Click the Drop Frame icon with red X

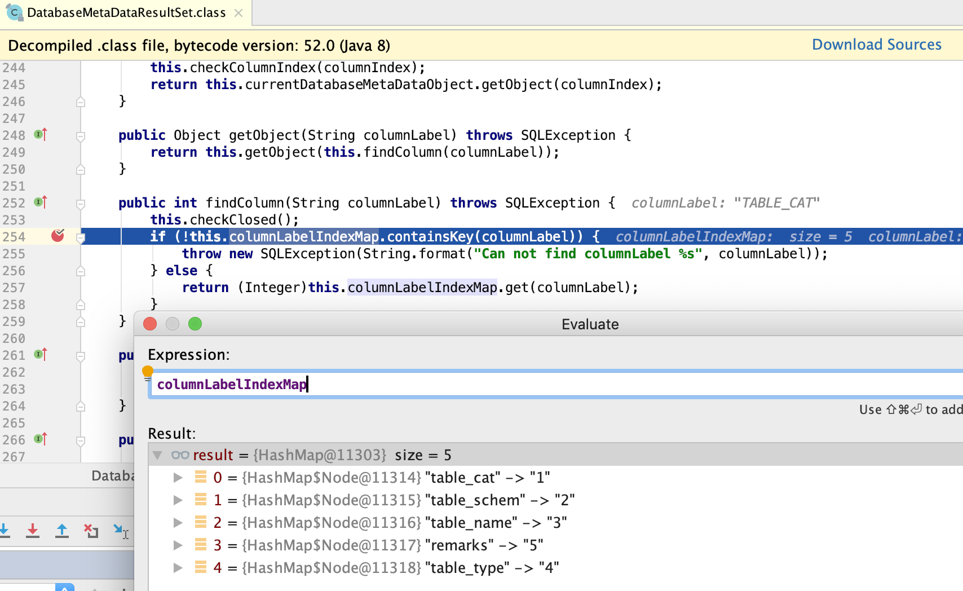click(x=91, y=531)
